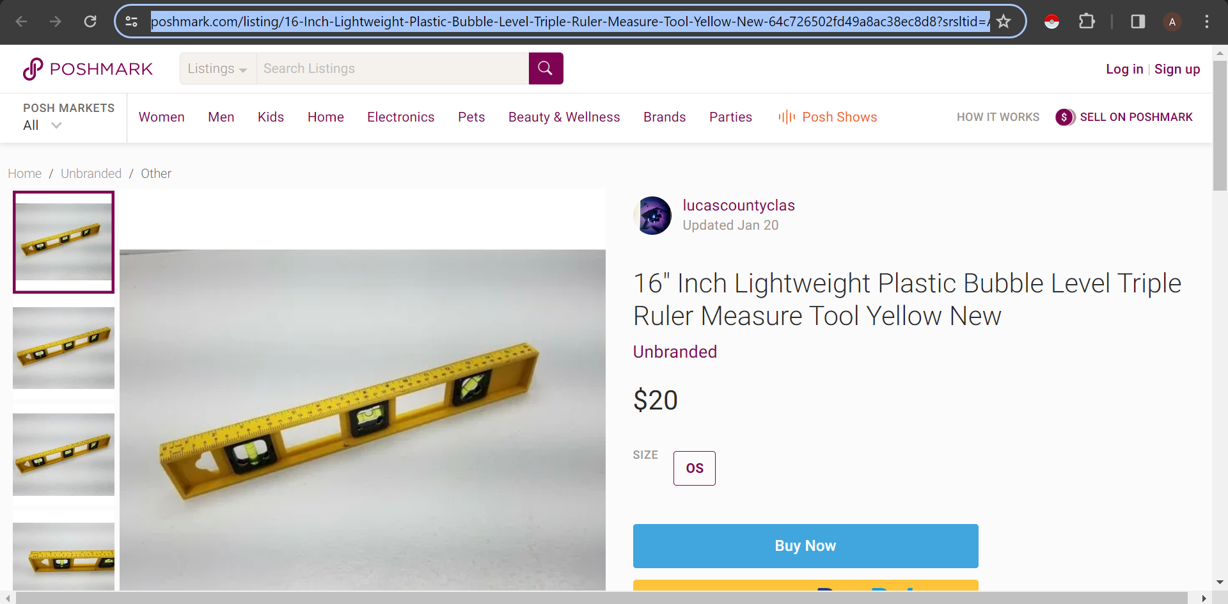The image size is (1228, 604).
Task: Open the Unbranded breadcrumb link
Action: click(91, 173)
